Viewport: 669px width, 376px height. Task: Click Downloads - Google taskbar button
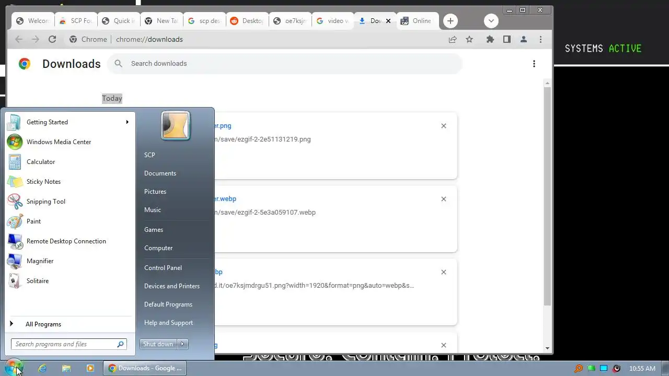point(145,368)
